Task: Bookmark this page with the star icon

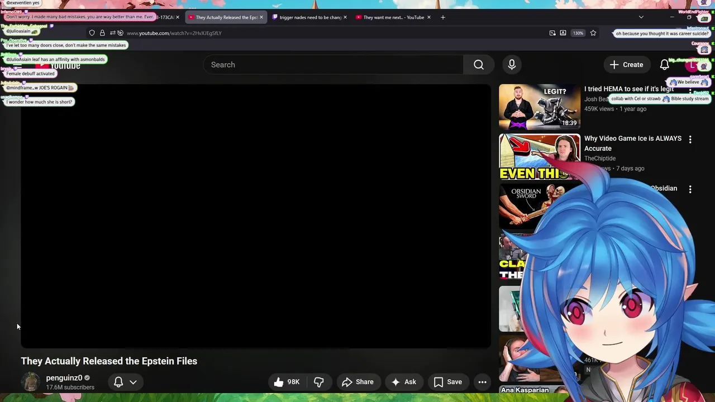Action: point(593,33)
